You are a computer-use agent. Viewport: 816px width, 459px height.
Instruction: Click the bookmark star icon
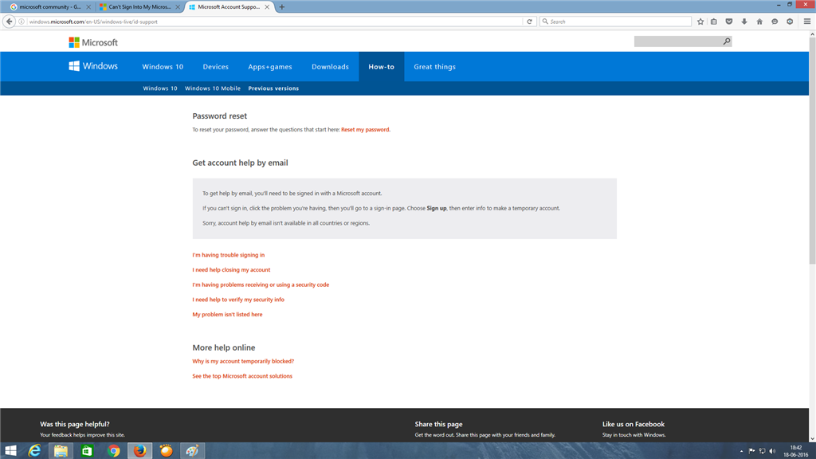click(x=700, y=22)
